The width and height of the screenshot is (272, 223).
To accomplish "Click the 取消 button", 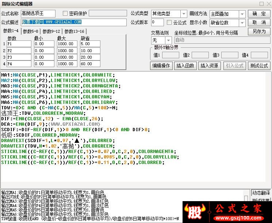I will pos(259,23).
